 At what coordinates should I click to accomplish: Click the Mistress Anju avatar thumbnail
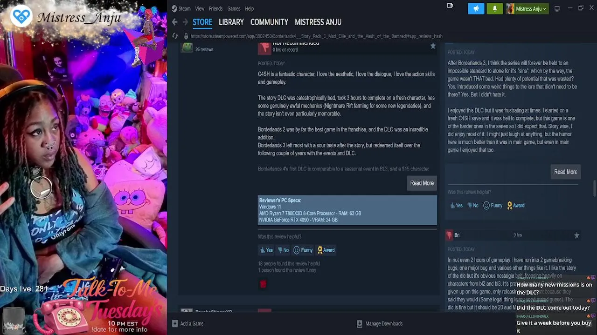pos(510,8)
